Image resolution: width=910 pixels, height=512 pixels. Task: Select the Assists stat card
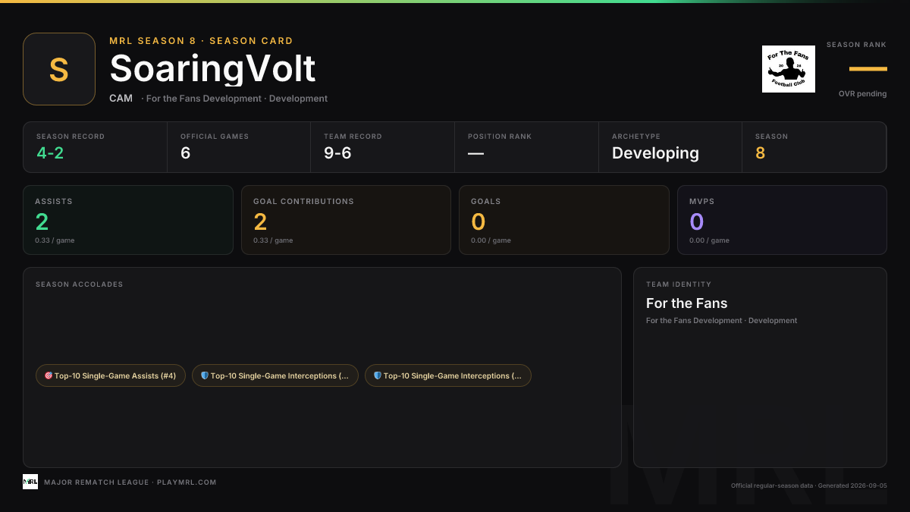128,220
